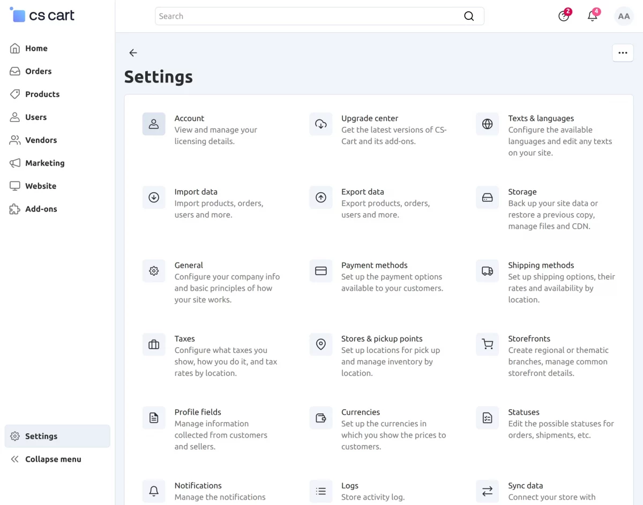Click the back arrow above Settings
Image resolution: width=643 pixels, height=505 pixels.
133,52
